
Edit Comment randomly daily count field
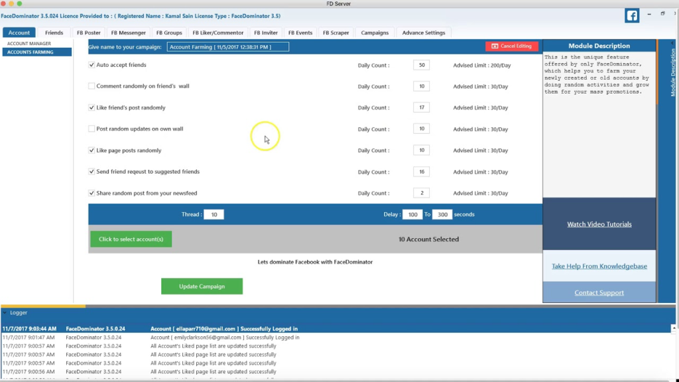click(x=421, y=86)
